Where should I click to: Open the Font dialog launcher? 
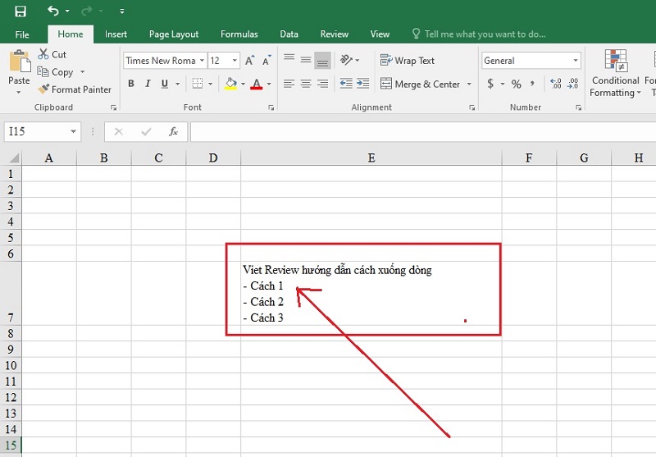(x=271, y=107)
